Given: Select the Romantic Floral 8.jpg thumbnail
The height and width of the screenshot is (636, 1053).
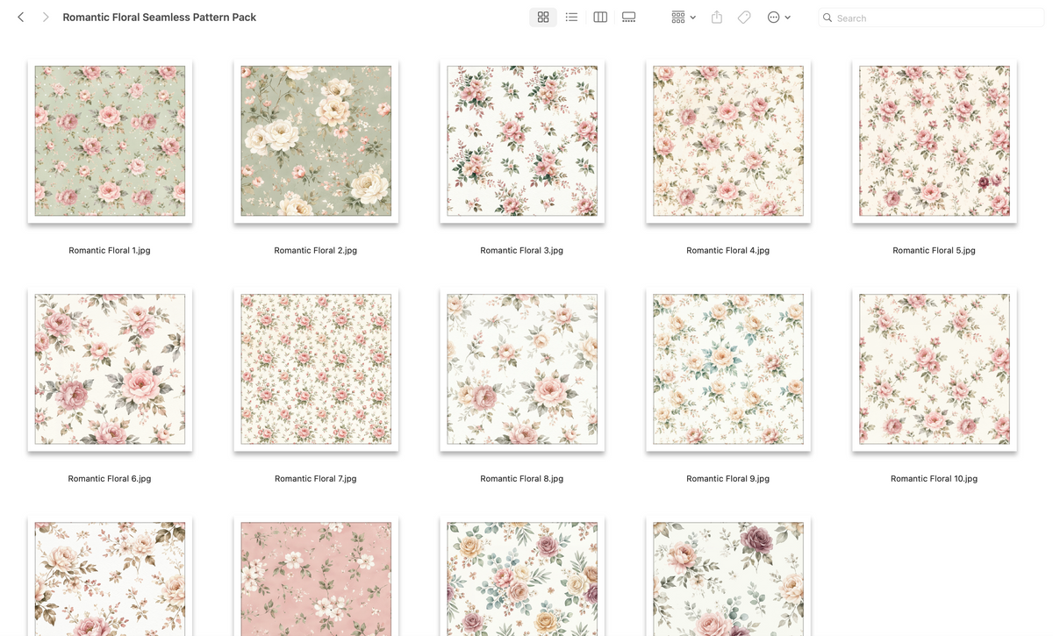Looking at the screenshot, I should [522, 369].
